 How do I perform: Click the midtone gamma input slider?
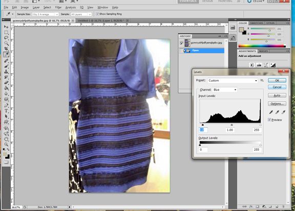click(231, 125)
